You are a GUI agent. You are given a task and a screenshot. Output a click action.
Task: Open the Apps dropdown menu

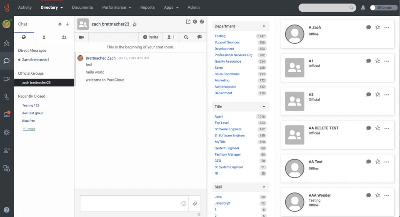tap(171, 8)
